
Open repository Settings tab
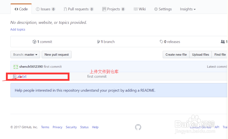[163, 9]
